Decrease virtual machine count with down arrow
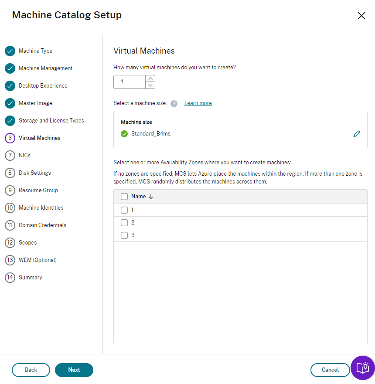 click(150, 85)
